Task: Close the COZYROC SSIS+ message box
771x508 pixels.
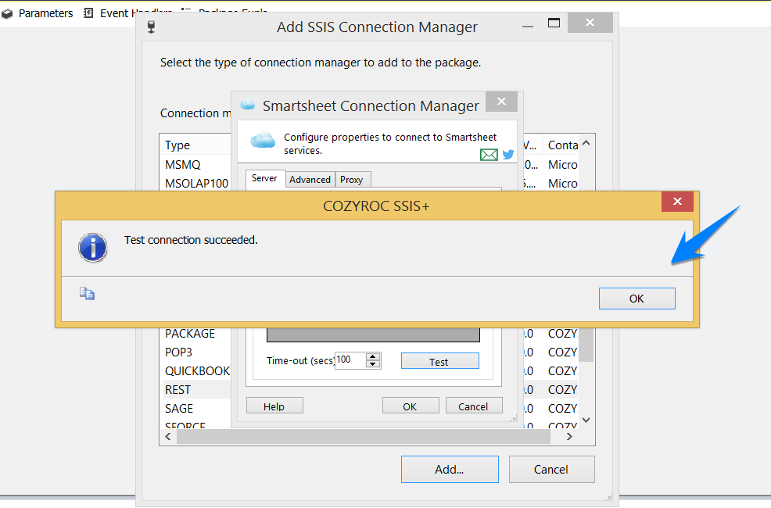Action: click(x=677, y=202)
